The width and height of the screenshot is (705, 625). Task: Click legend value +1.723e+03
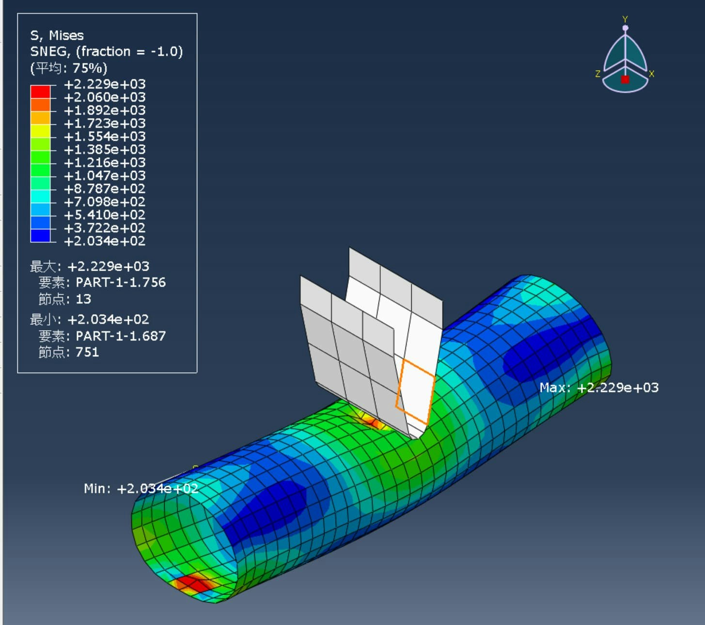(105, 123)
